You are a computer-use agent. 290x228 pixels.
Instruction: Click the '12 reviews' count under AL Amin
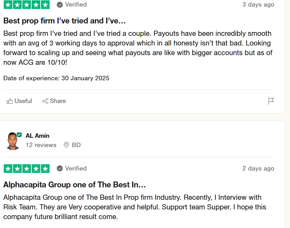[41, 145]
